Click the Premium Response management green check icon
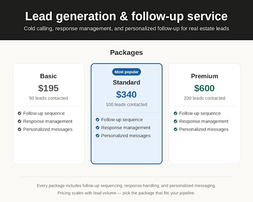 point(176,121)
